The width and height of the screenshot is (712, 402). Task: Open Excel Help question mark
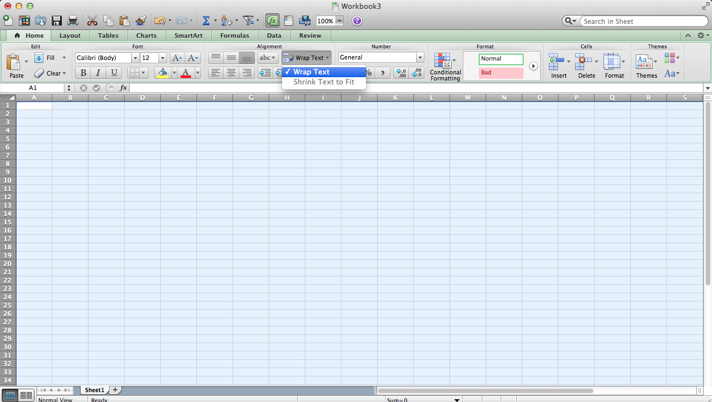pyautogui.click(x=357, y=21)
